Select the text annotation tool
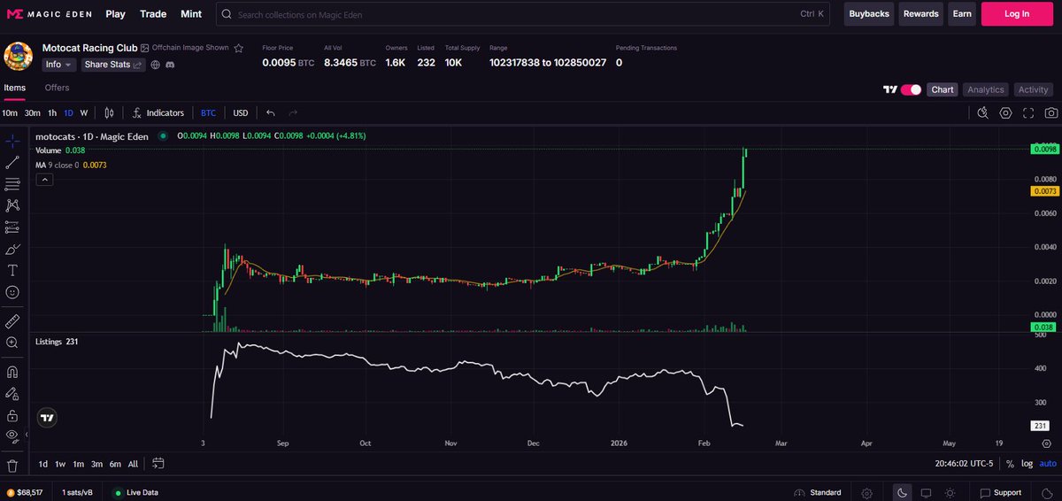Image resolution: width=1062 pixels, height=501 pixels. click(x=12, y=270)
